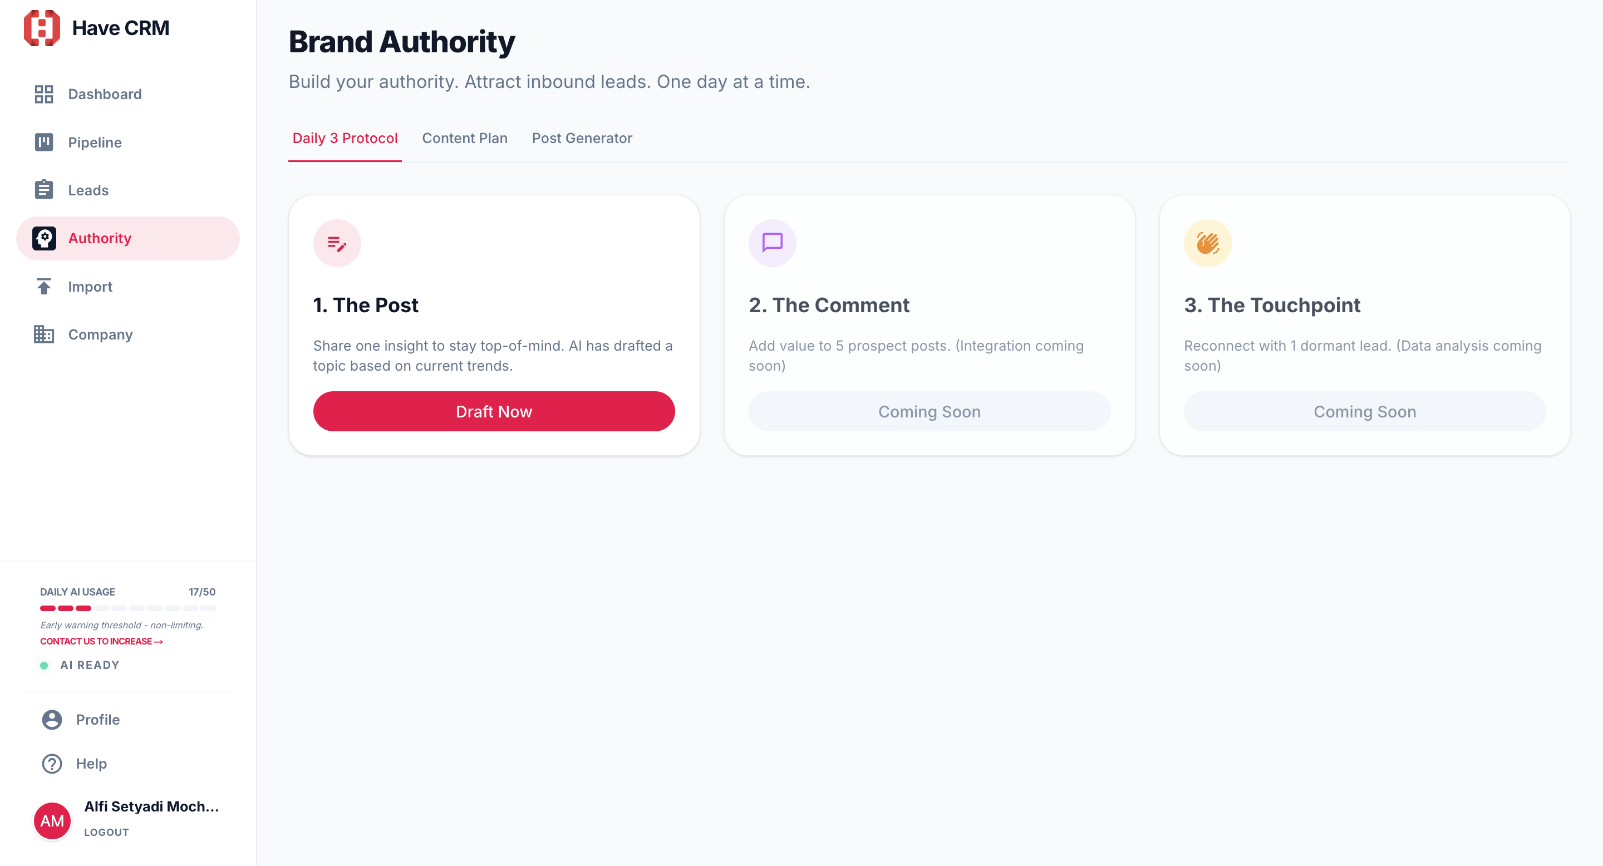Click the waving hand icon on The Touchpoint card

click(x=1208, y=243)
